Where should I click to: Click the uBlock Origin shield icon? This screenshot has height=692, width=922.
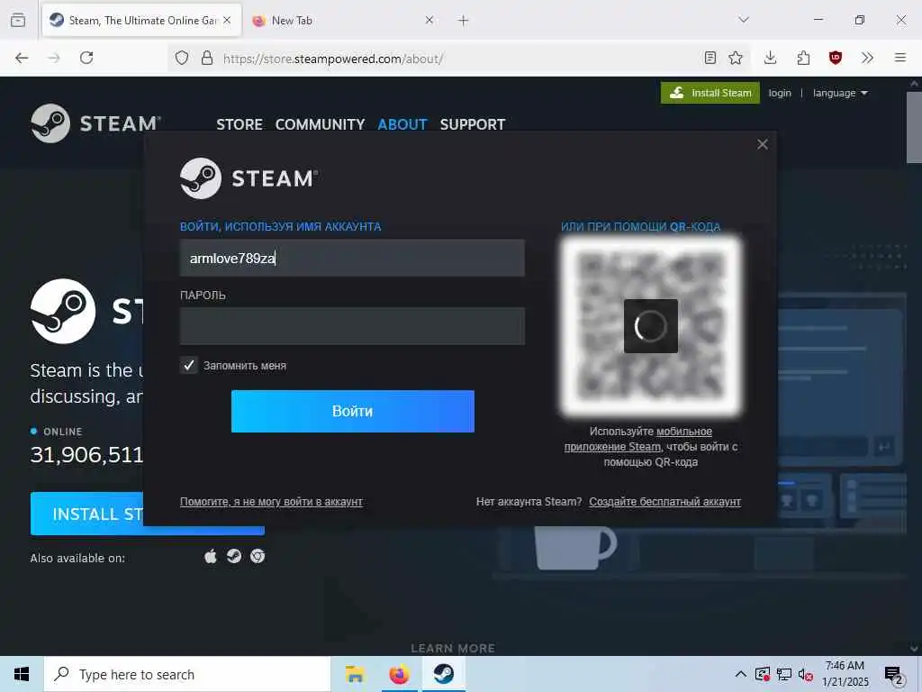836,58
